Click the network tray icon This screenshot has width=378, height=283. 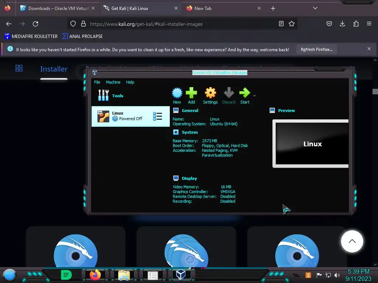[328, 275]
